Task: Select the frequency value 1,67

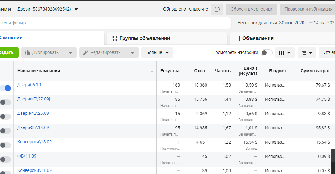Action: (x=227, y=128)
